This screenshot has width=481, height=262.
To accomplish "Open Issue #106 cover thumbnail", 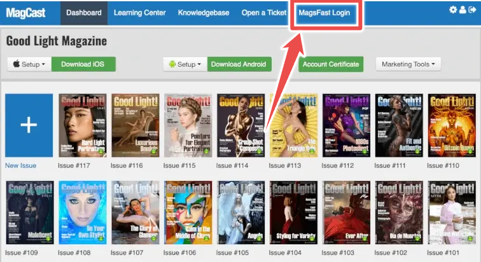I will pyautogui.click(x=188, y=212).
